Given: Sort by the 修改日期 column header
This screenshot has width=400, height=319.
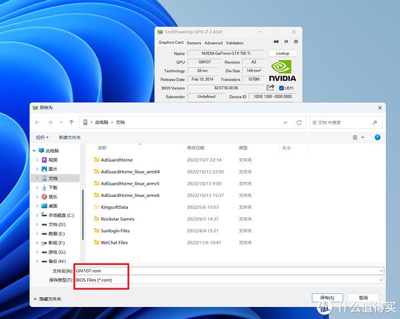Looking at the screenshot, I should click(x=195, y=147).
